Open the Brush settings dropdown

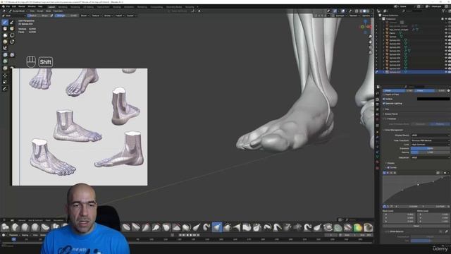coord(85,16)
